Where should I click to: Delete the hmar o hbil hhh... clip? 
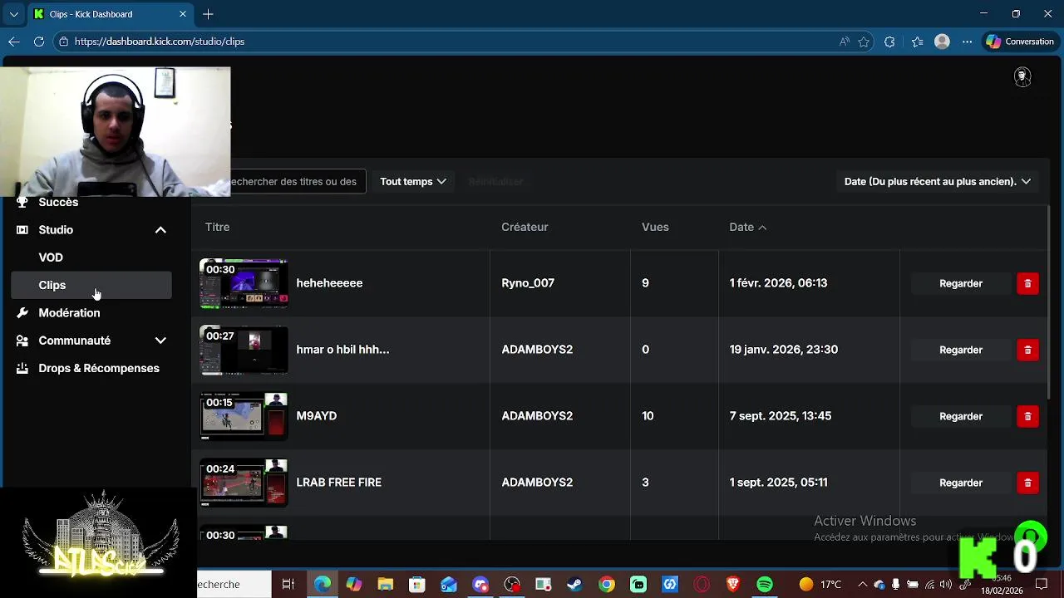point(1027,350)
